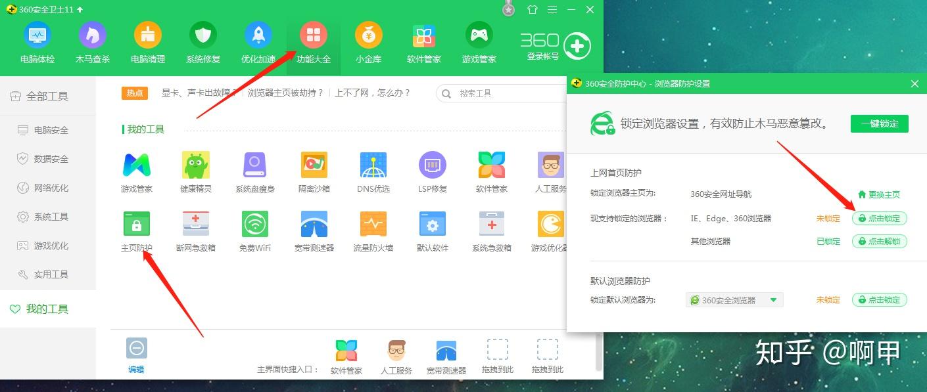Click 点击解锁 for 其他浏览器
Screen dimensions: 927x392
coord(880,241)
